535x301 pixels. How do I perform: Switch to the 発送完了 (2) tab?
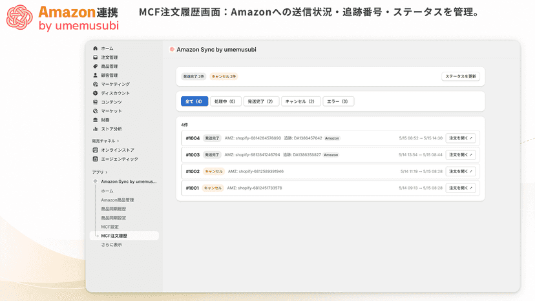click(260, 101)
